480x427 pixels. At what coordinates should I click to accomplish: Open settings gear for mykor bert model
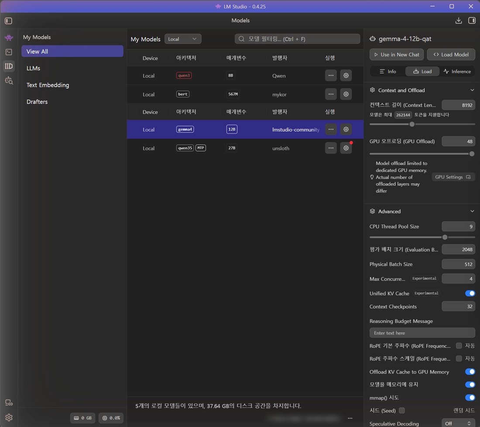346,94
